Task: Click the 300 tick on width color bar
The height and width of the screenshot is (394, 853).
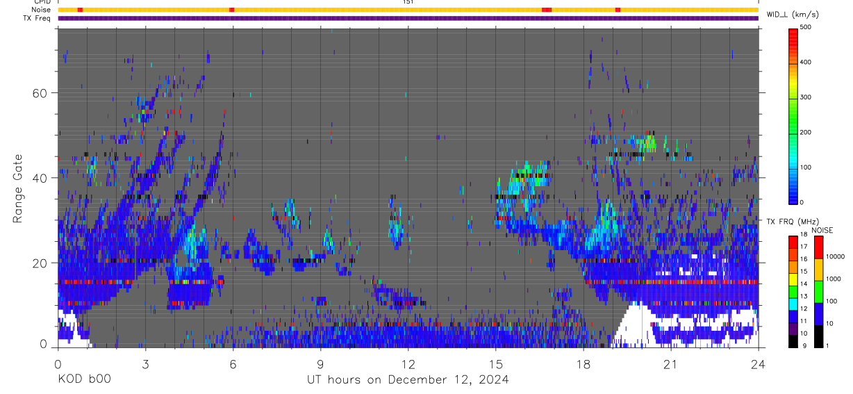Action: coord(806,97)
